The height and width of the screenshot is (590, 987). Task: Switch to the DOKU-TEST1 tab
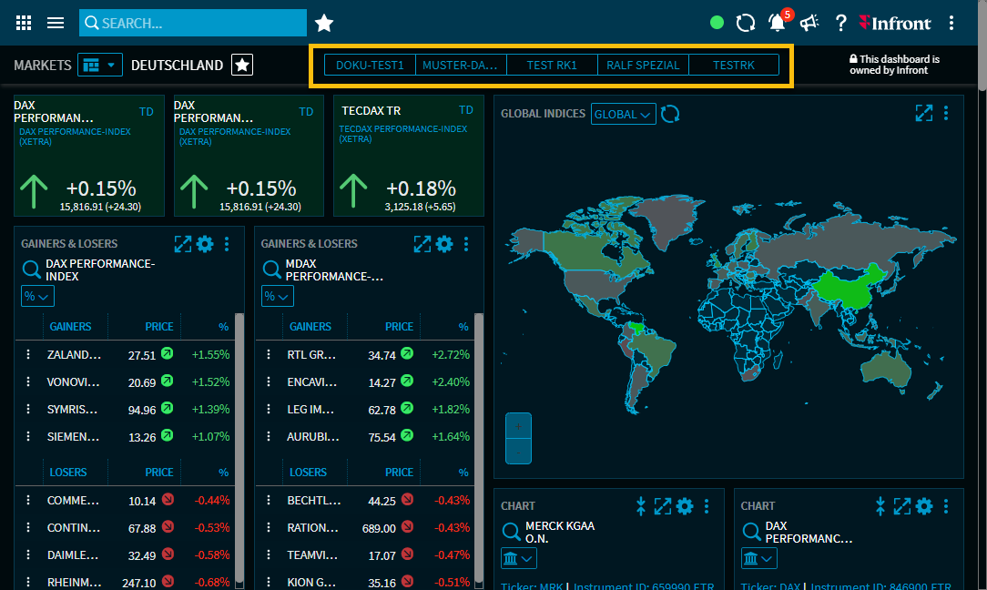pos(370,65)
